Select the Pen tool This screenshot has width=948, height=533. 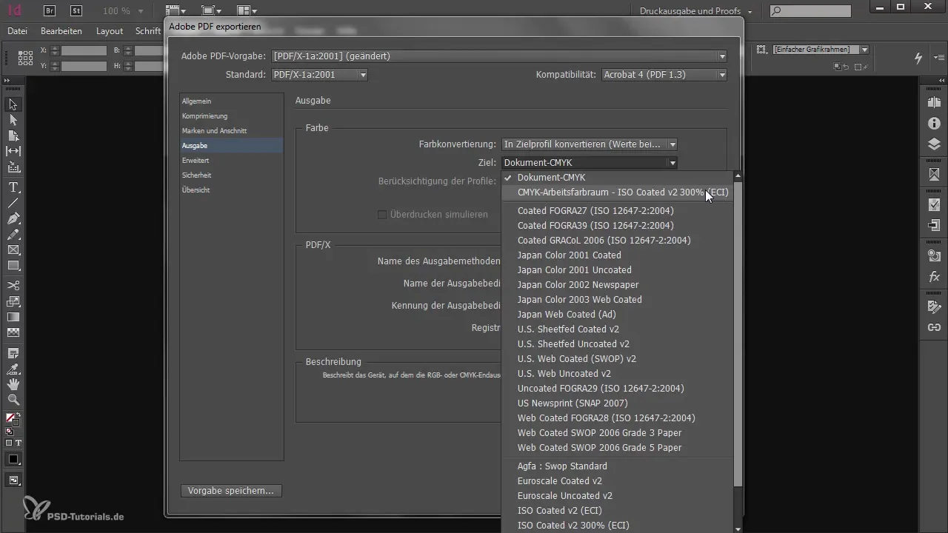click(13, 218)
